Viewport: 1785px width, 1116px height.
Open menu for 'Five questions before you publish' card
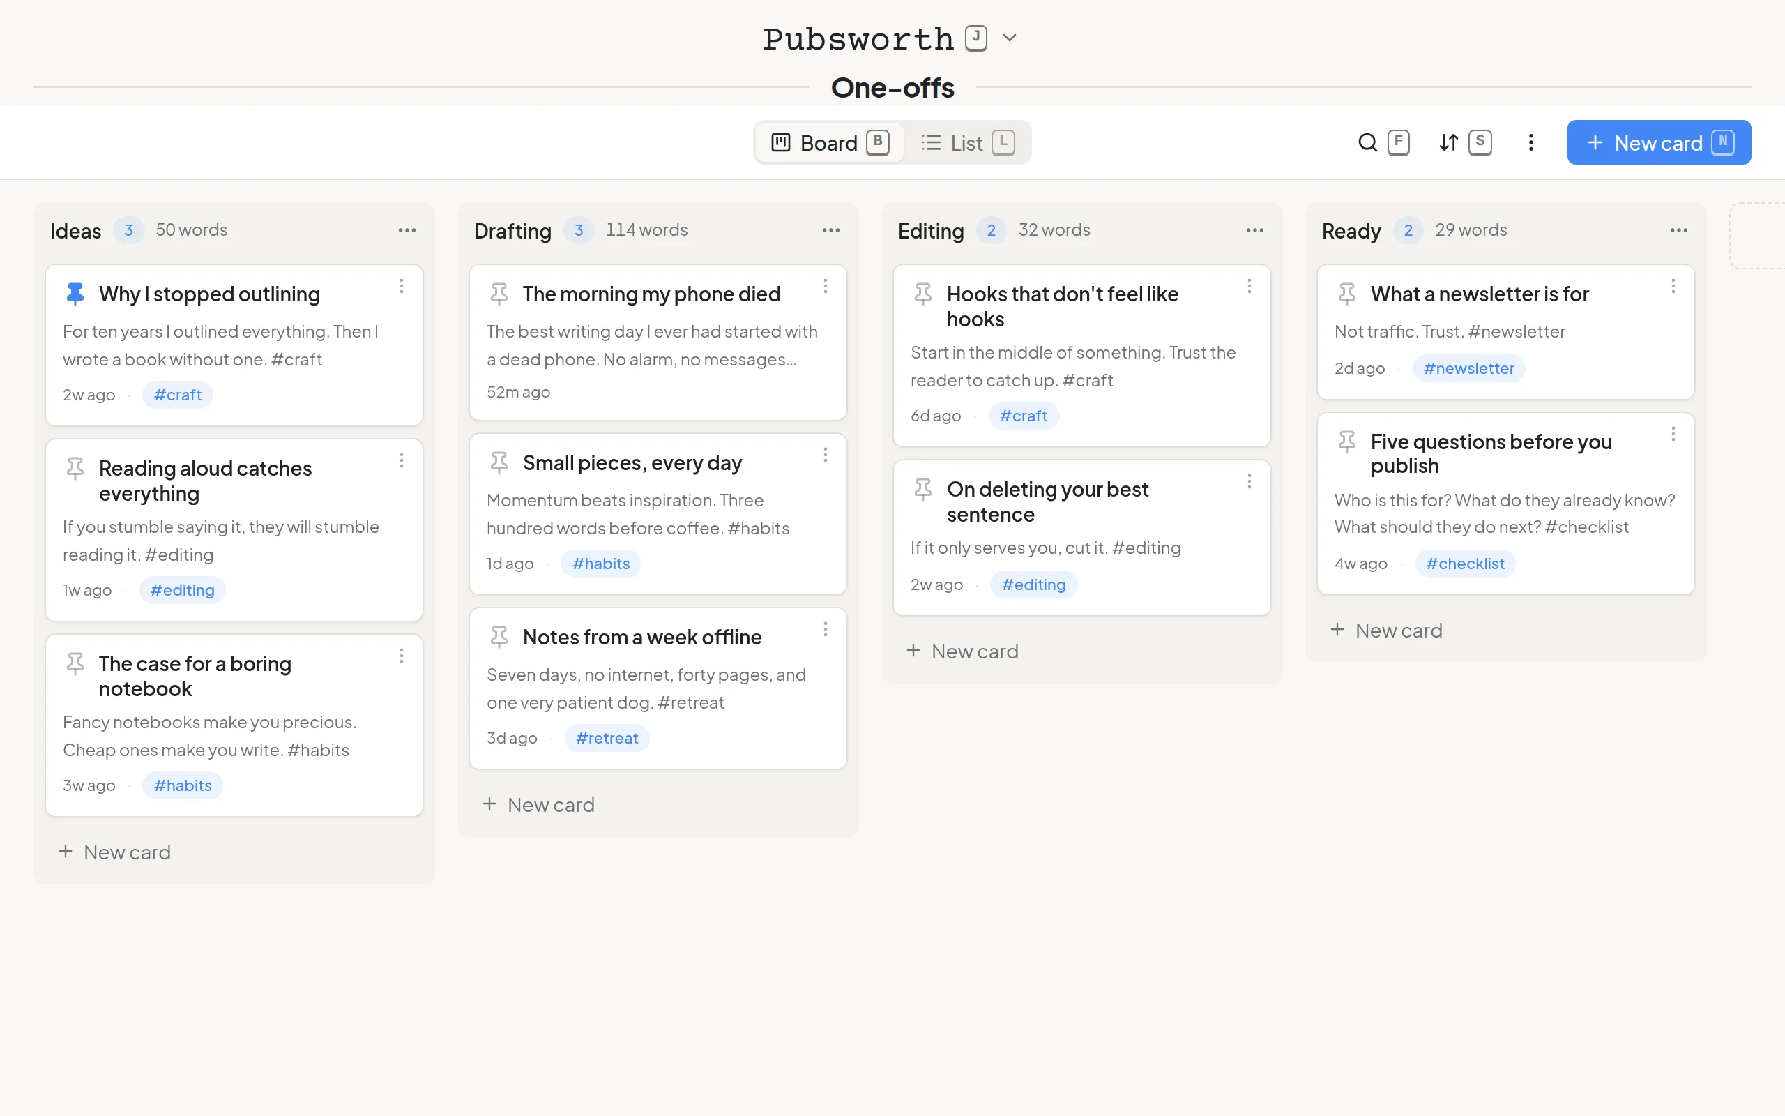(1673, 435)
